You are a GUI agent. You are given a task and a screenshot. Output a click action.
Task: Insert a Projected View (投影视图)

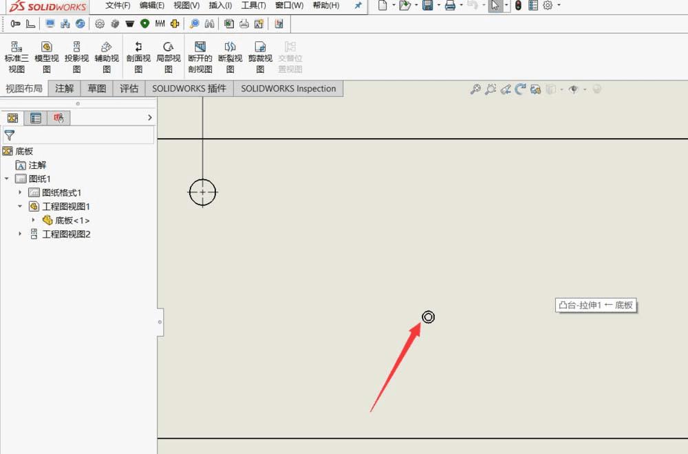coord(76,56)
